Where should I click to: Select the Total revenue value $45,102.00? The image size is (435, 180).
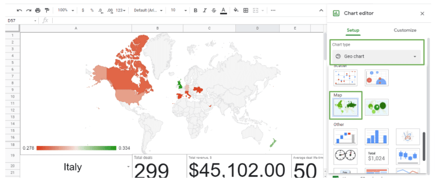[x=237, y=170]
